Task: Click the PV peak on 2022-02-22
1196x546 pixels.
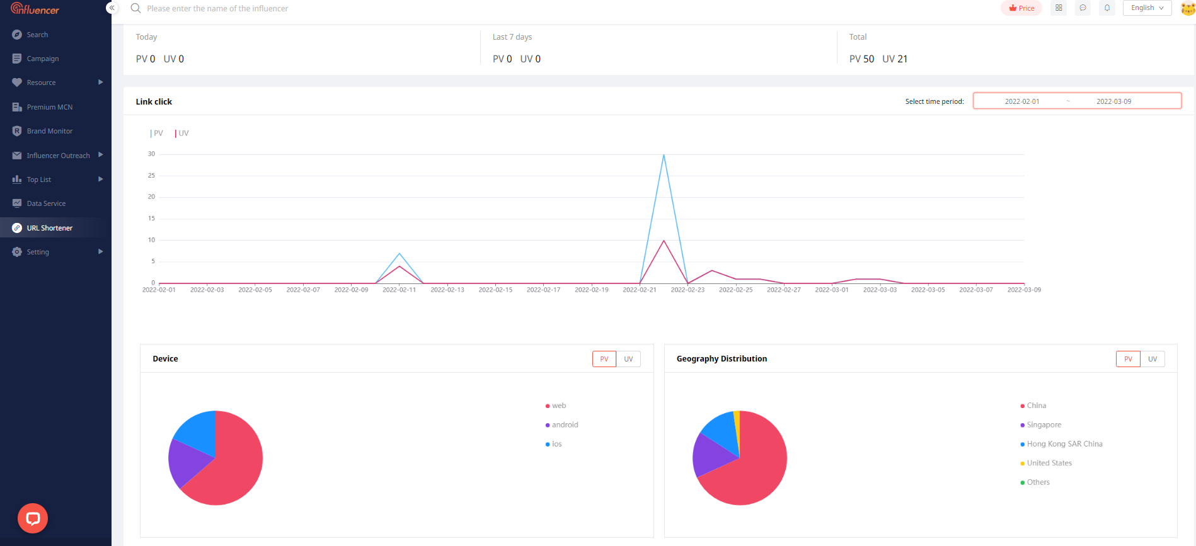Action: [664, 155]
